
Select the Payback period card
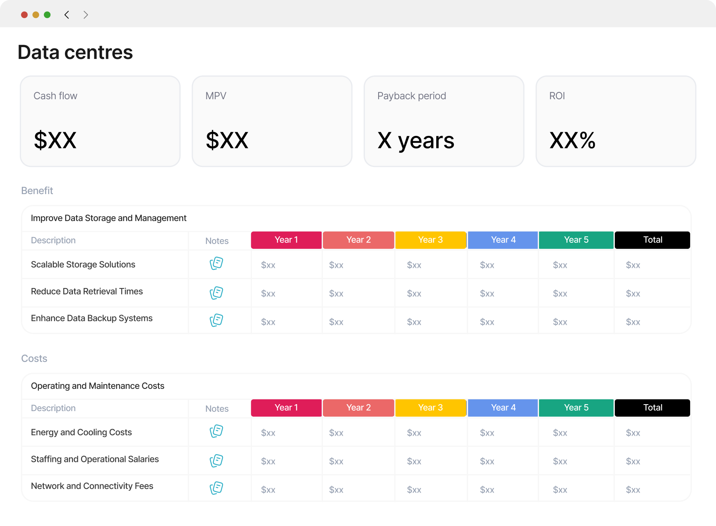click(x=444, y=121)
